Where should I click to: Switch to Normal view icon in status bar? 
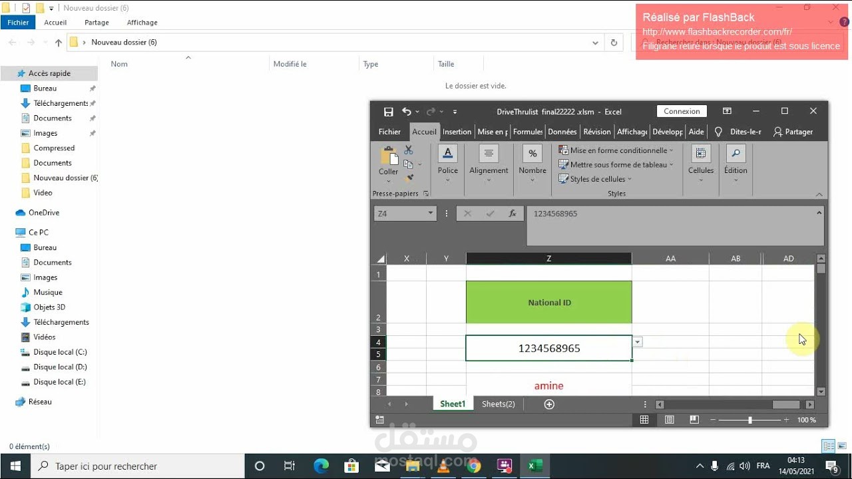pos(644,420)
